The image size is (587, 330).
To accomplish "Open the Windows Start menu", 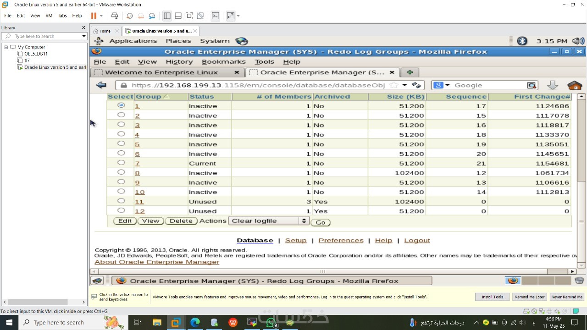I will point(9,323).
